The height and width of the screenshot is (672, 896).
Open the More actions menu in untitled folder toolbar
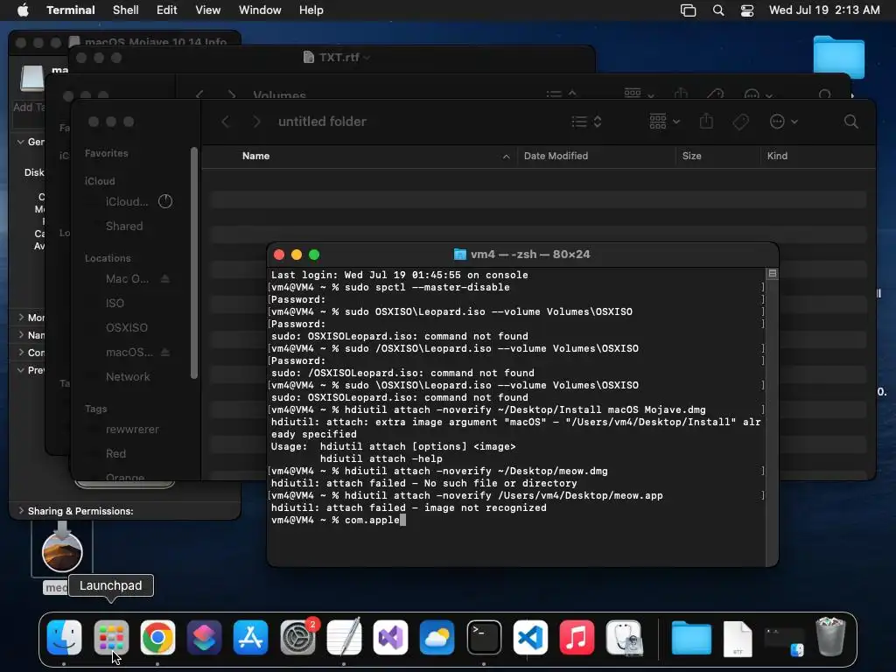[x=783, y=121]
